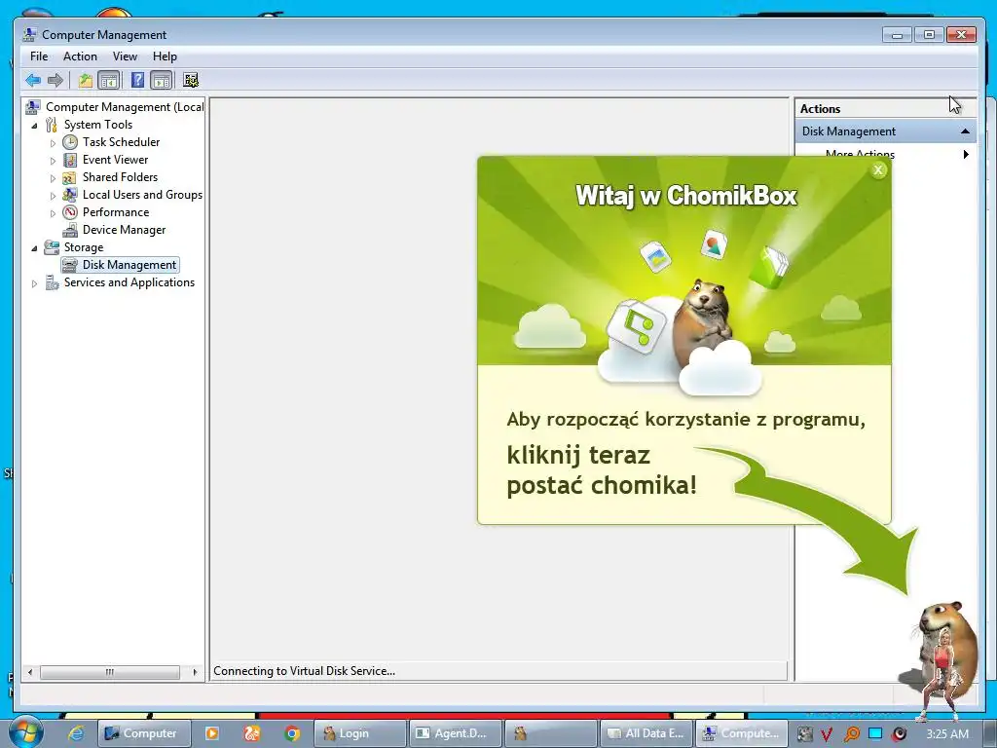Viewport: 997px width, 748px height.
Task: Open the Windows Start orb
Action: [x=25, y=732]
